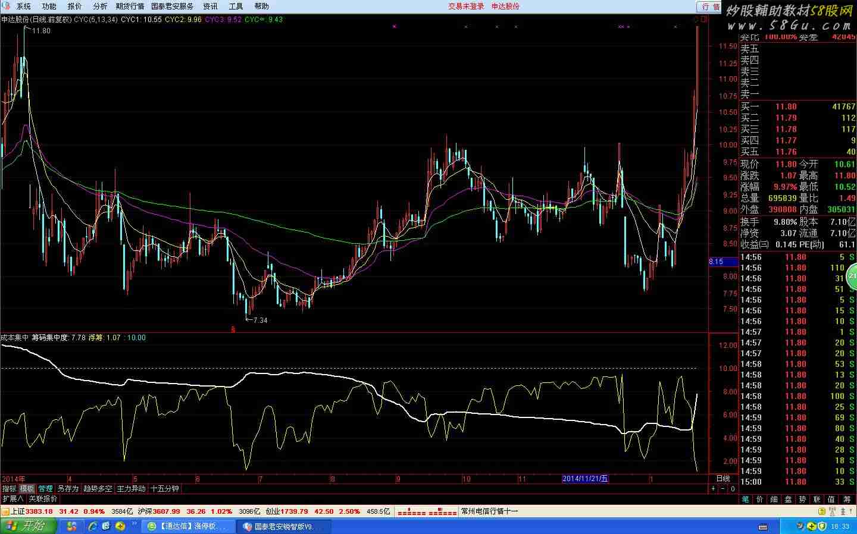This screenshot has height=534, width=857.
Task: Click the 申达股份 stock name in title bar
Action: tap(505, 6)
